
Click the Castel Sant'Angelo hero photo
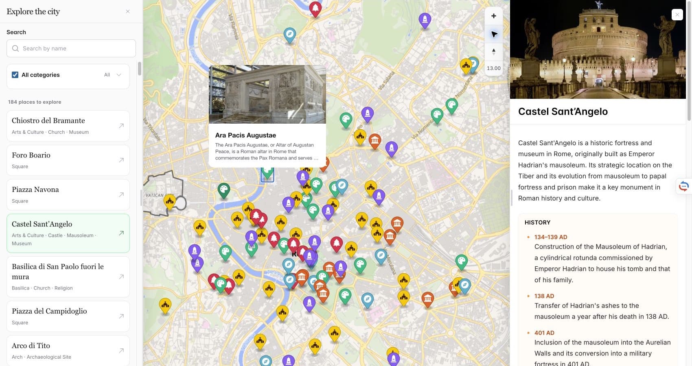point(598,49)
